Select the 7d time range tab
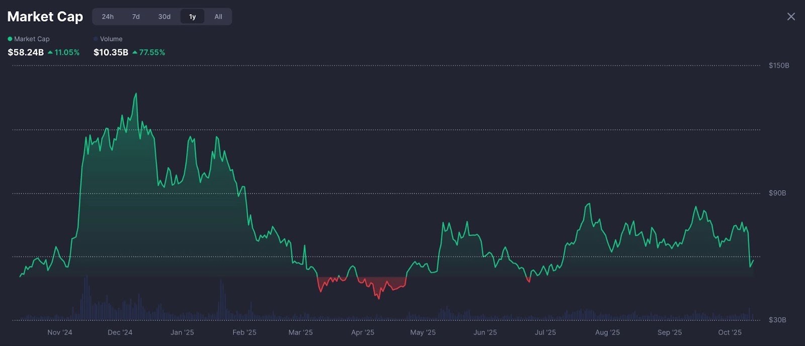 pyautogui.click(x=136, y=17)
